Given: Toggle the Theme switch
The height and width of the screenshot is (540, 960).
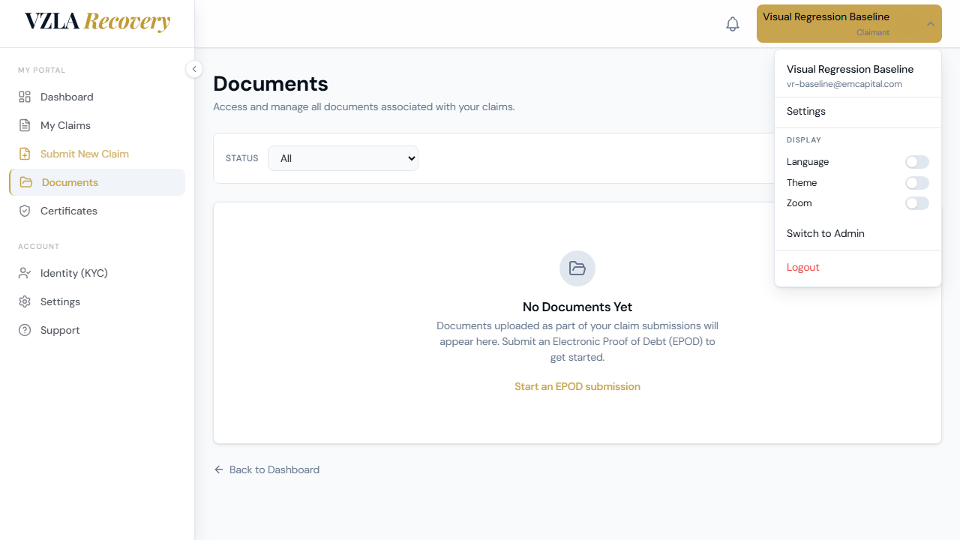Looking at the screenshot, I should point(917,183).
